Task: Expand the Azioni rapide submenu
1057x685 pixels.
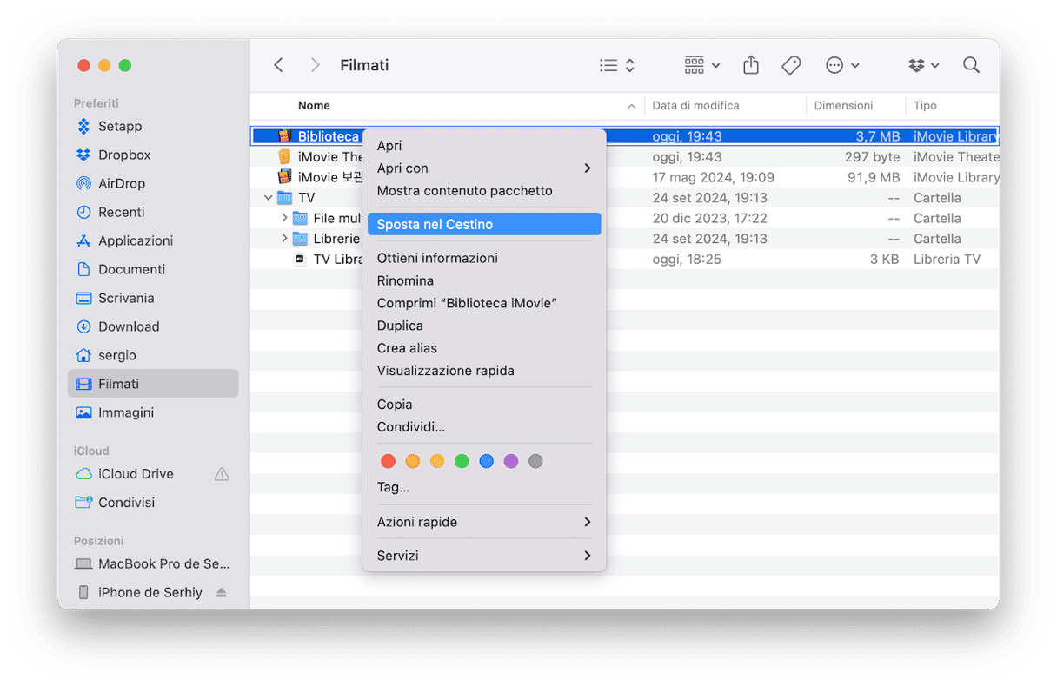Action: [x=484, y=522]
